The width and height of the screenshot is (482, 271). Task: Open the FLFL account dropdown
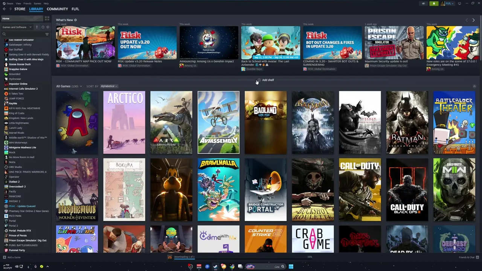447,3
